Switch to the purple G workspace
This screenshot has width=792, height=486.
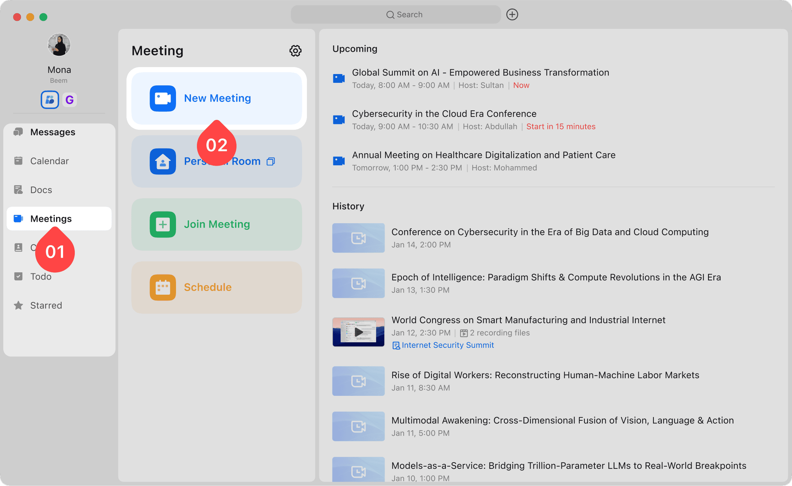pyautogui.click(x=69, y=100)
